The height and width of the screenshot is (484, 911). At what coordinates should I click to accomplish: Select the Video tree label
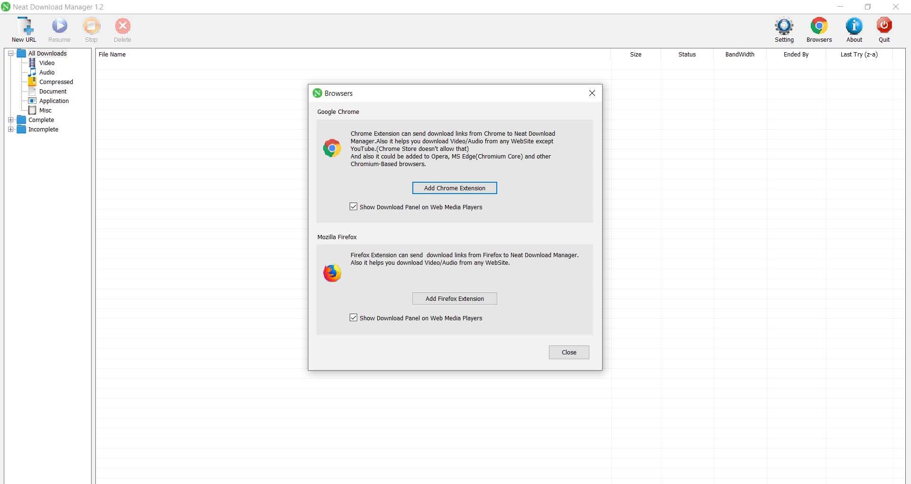[x=47, y=63]
